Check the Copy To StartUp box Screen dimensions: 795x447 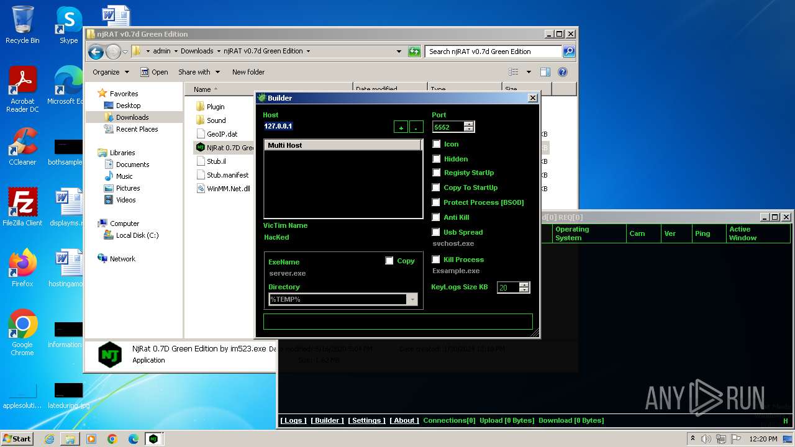[437, 187]
